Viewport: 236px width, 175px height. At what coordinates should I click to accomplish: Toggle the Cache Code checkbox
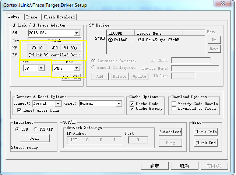[132, 104]
